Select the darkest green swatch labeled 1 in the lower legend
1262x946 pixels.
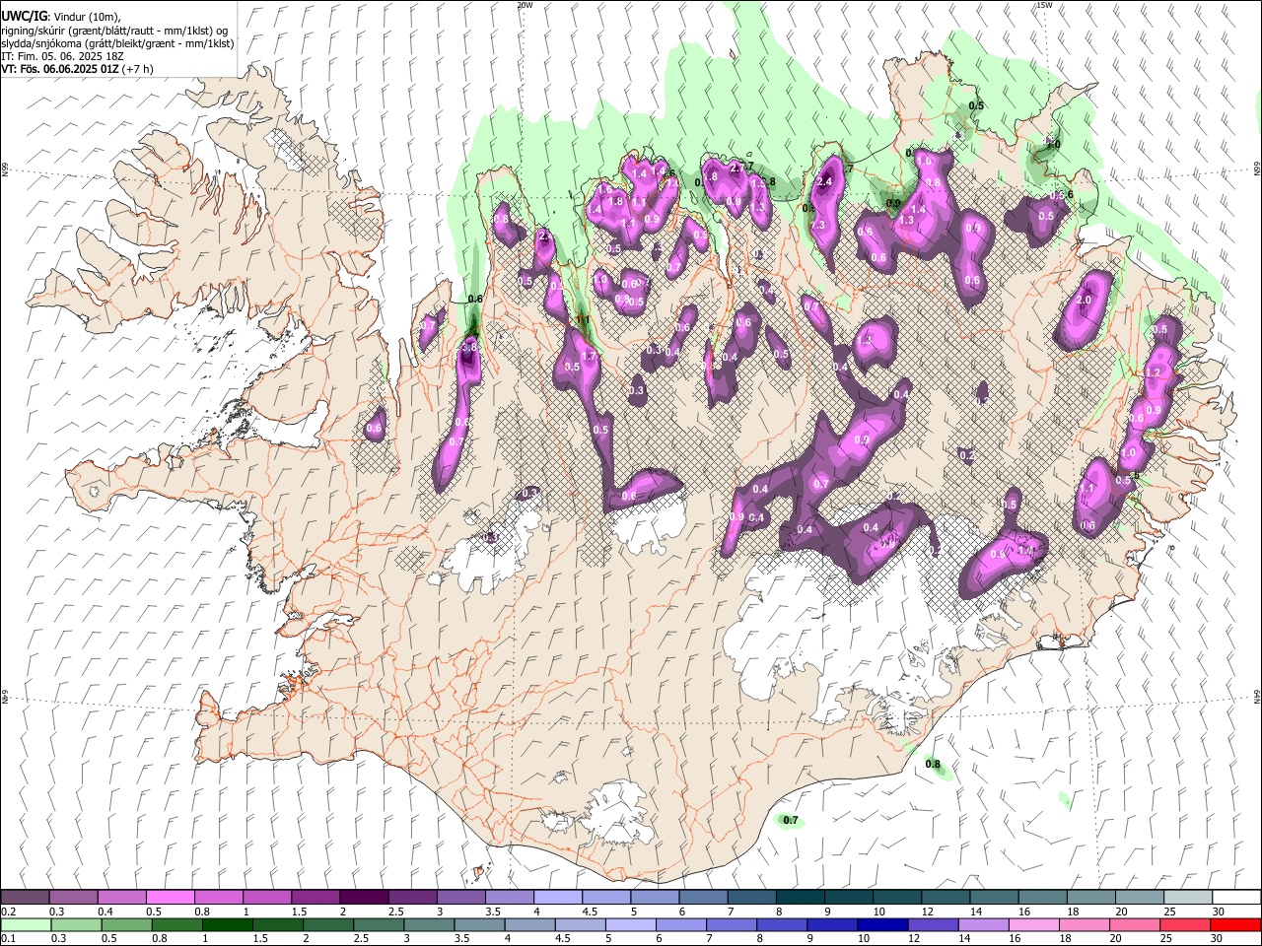[x=227, y=924]
